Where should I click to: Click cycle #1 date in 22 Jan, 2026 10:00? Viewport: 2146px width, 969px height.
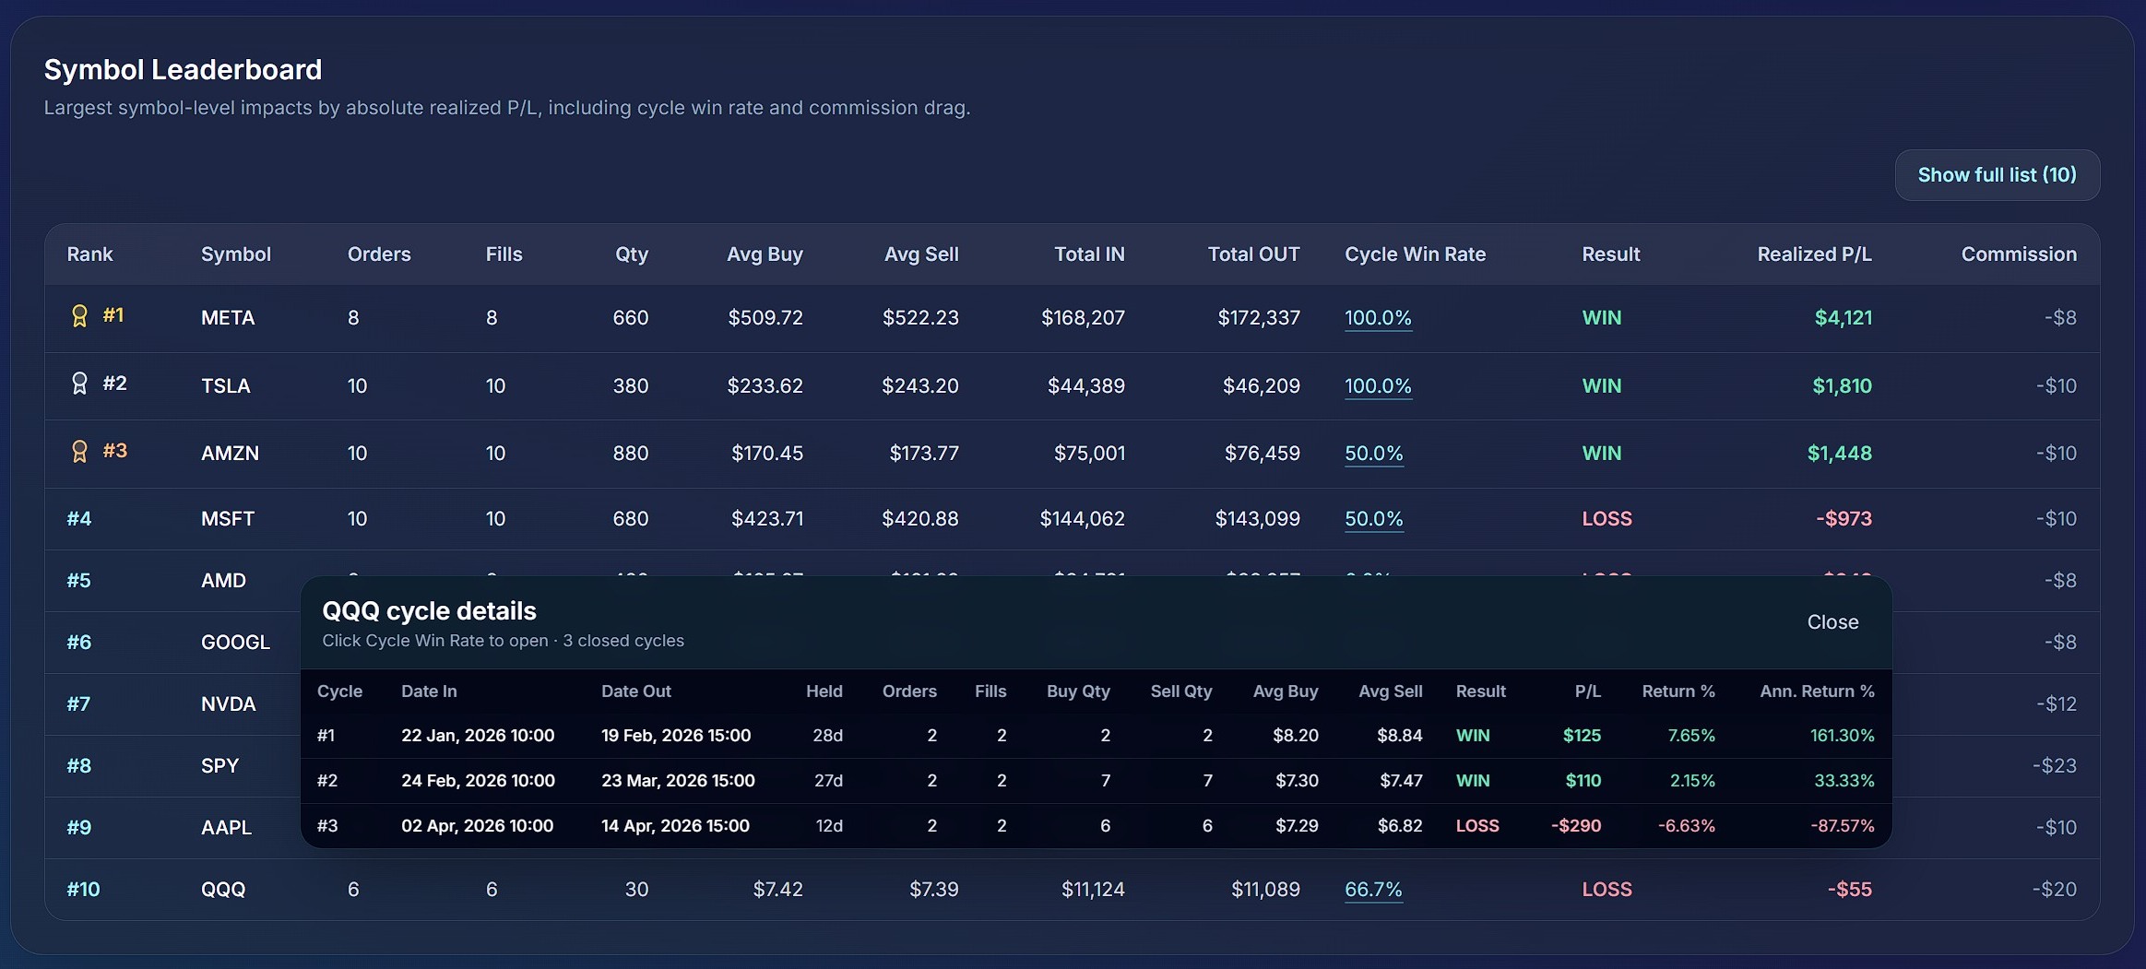click(x=478, y=736)
